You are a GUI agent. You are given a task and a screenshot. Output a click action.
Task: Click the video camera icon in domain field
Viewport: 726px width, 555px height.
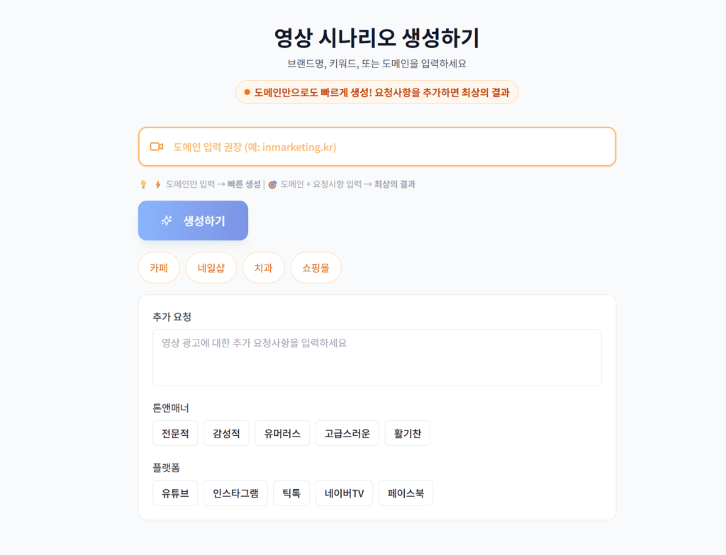[x=157, y=147]
